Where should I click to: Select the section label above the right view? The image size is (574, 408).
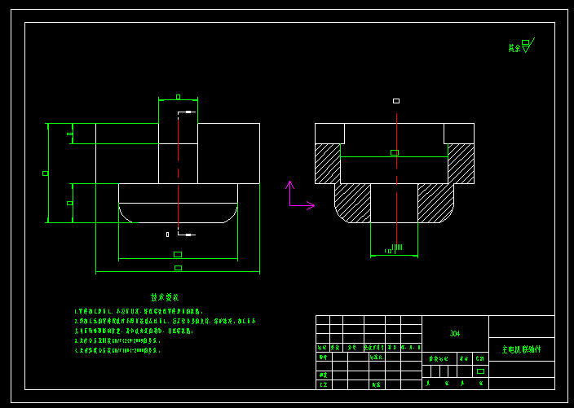pos(396,101)
